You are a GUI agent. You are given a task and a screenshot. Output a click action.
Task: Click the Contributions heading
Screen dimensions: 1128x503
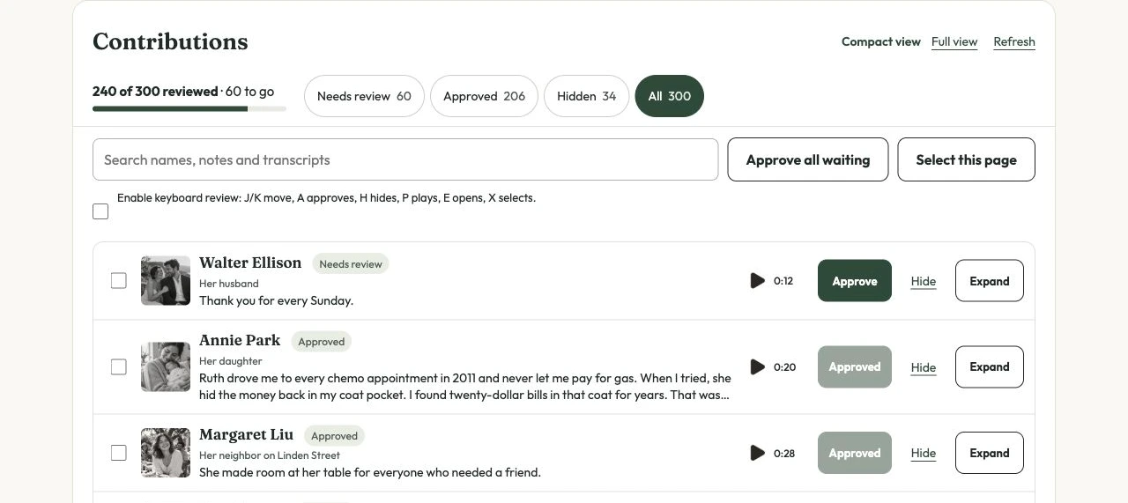(x=170, y=41)
